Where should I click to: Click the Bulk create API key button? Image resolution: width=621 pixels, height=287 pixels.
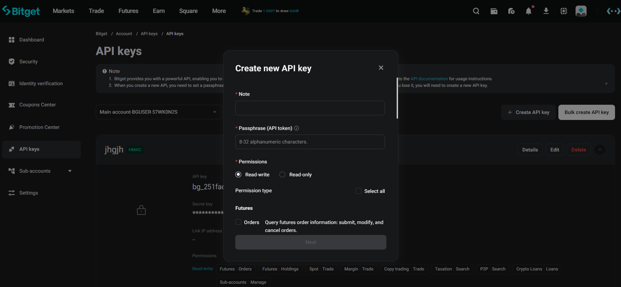click(586, 112)
